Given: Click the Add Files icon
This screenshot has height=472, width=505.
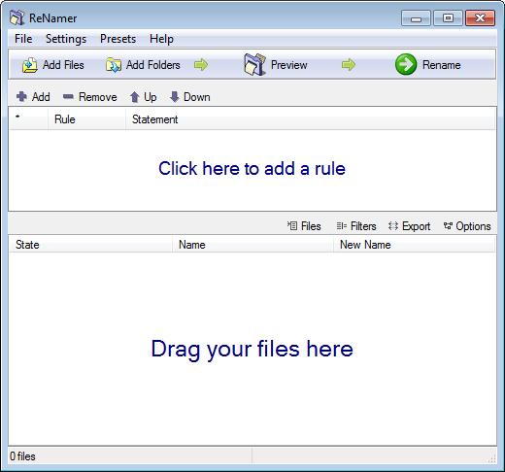Looking at the screenshot, I should tap(30, 65).
